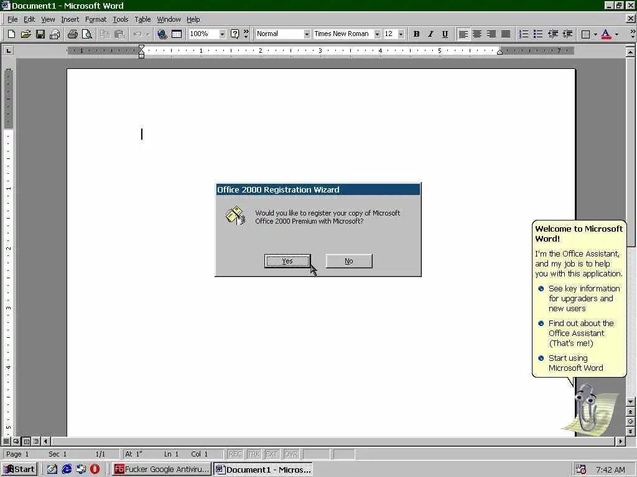Open the Zoom 100% dropdown
The width and height of the screenshot is (637, 477).
click(222, 34)
